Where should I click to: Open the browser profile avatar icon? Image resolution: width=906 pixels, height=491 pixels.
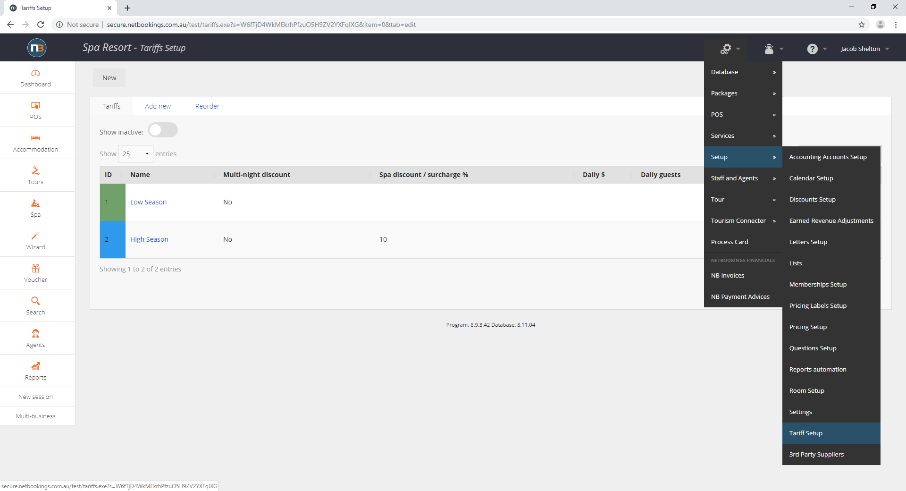tap(881, 25)
